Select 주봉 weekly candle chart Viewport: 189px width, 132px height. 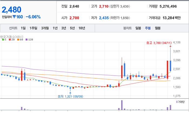coord(148,28)
